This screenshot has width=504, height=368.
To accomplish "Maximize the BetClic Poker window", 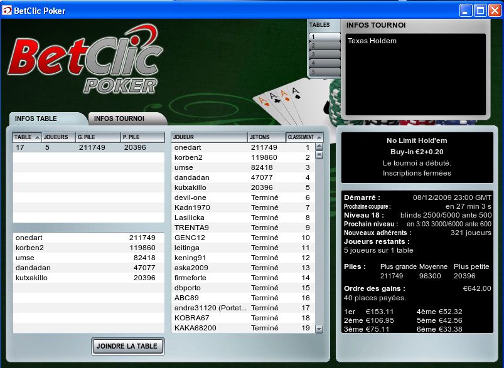I will 480,11.
